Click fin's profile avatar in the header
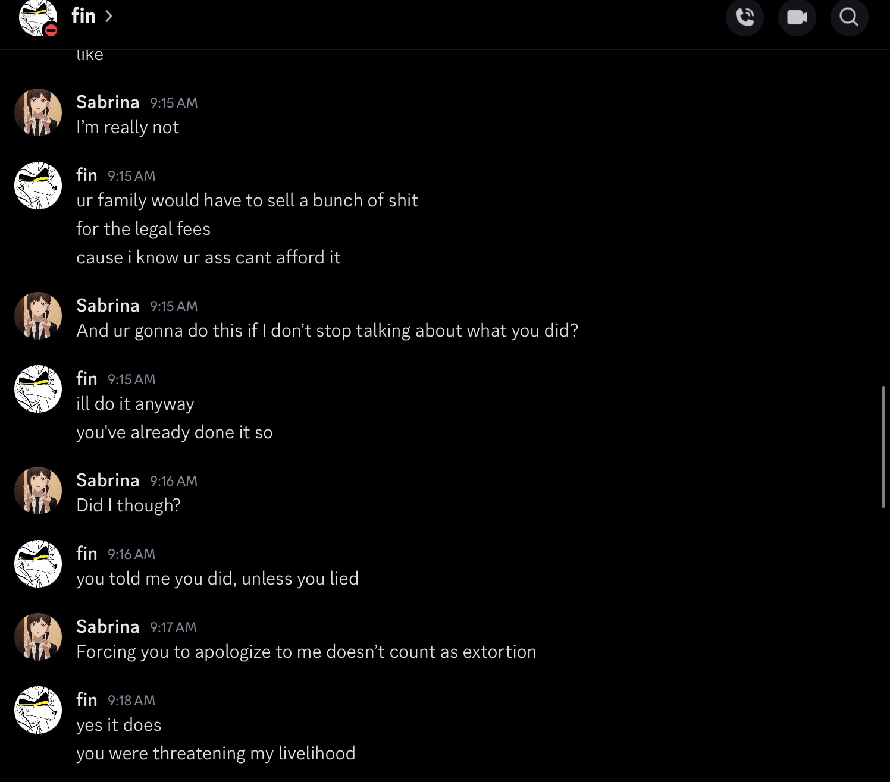The height and width of the screenshot is (782, 890). (38, 18)
